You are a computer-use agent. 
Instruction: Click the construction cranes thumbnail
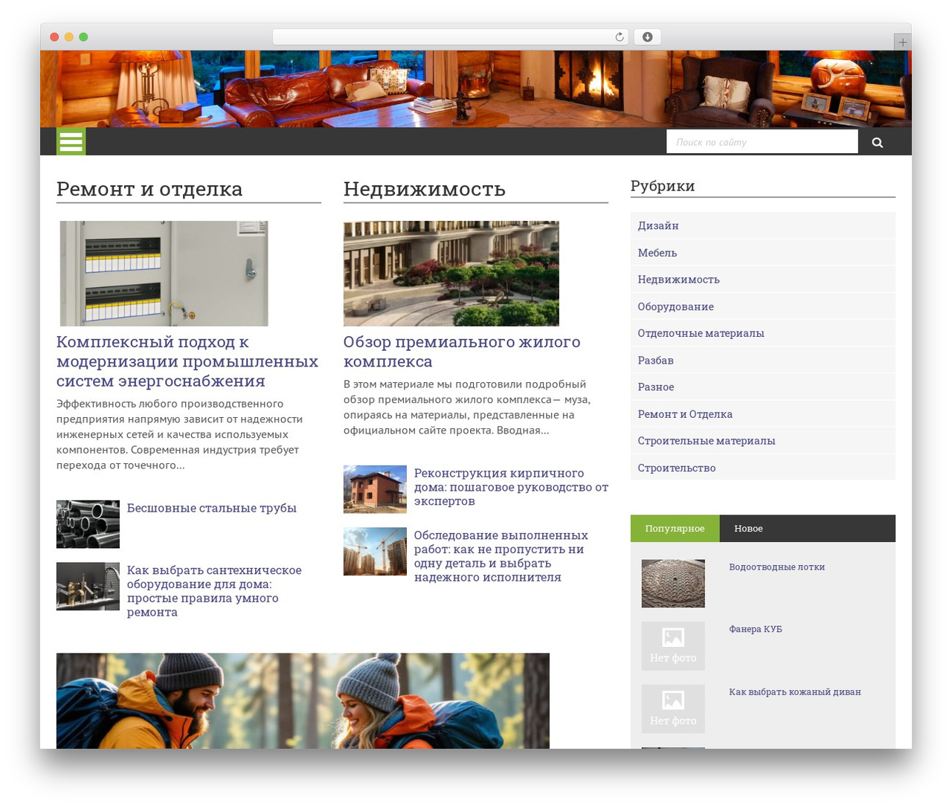pyautogui.click(x=375, y=552)
